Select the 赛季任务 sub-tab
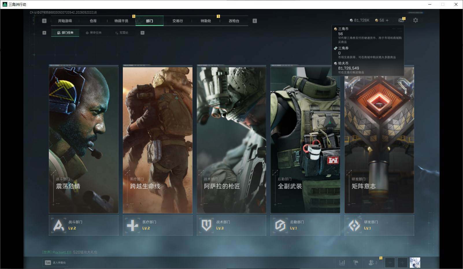463x269 pixels. pyautogui.click(x=93, y=33)
